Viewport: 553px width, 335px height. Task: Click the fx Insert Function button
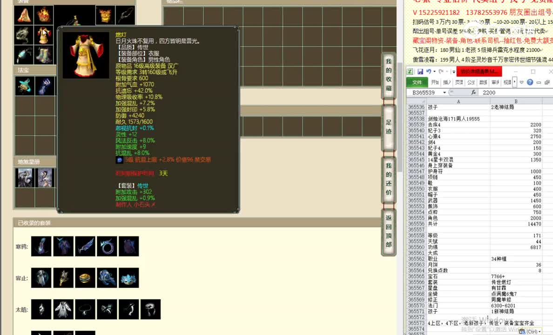[473, 93]
